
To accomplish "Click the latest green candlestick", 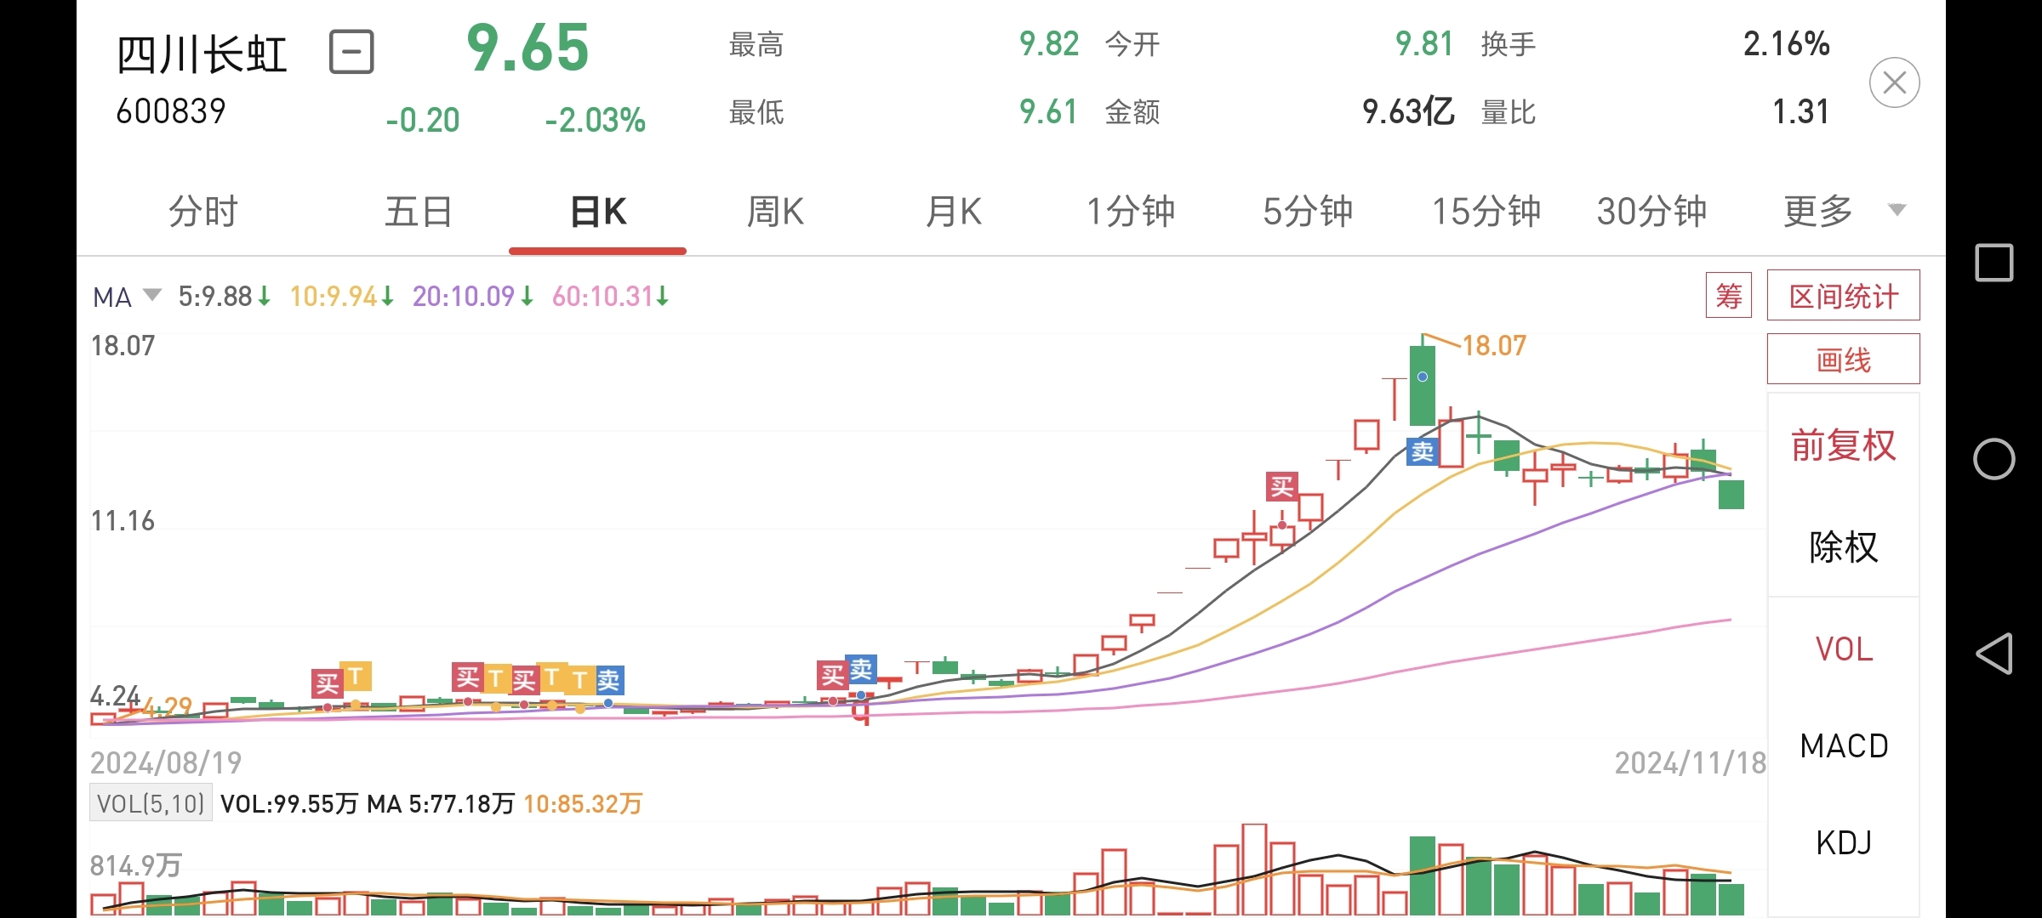I will 1731,495.
